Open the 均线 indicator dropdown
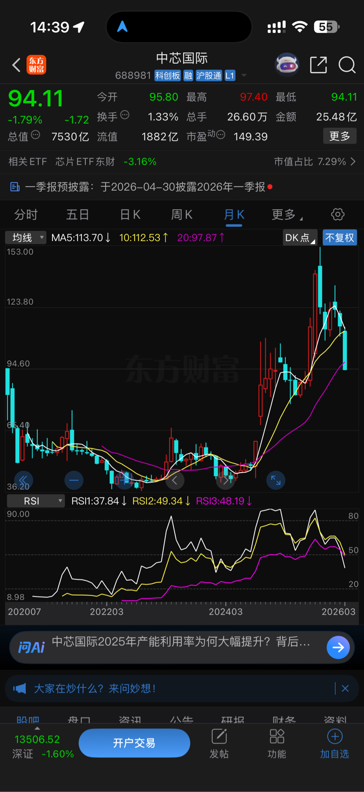The width and height of the screenshot is (364, 792). tap(26, 237)
